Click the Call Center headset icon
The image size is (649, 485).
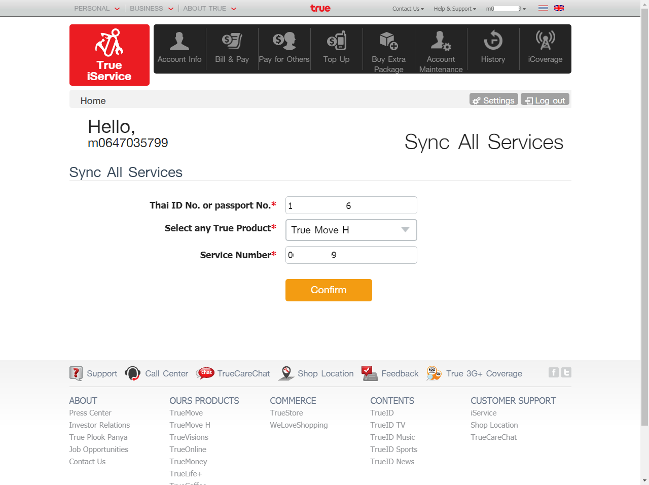click(x=132, y=373)
